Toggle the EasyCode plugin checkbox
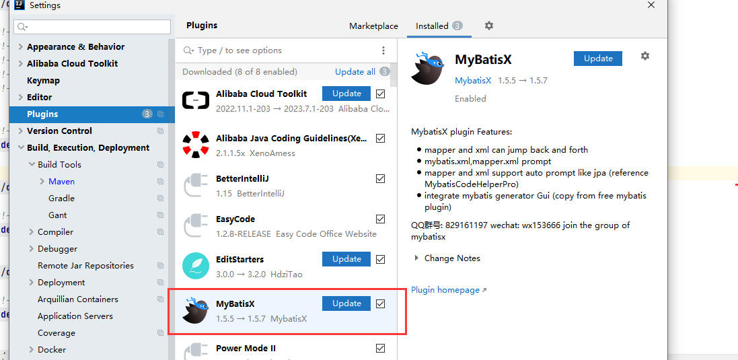The width and height of the screenshot is (738, 360). click(380, 219)
